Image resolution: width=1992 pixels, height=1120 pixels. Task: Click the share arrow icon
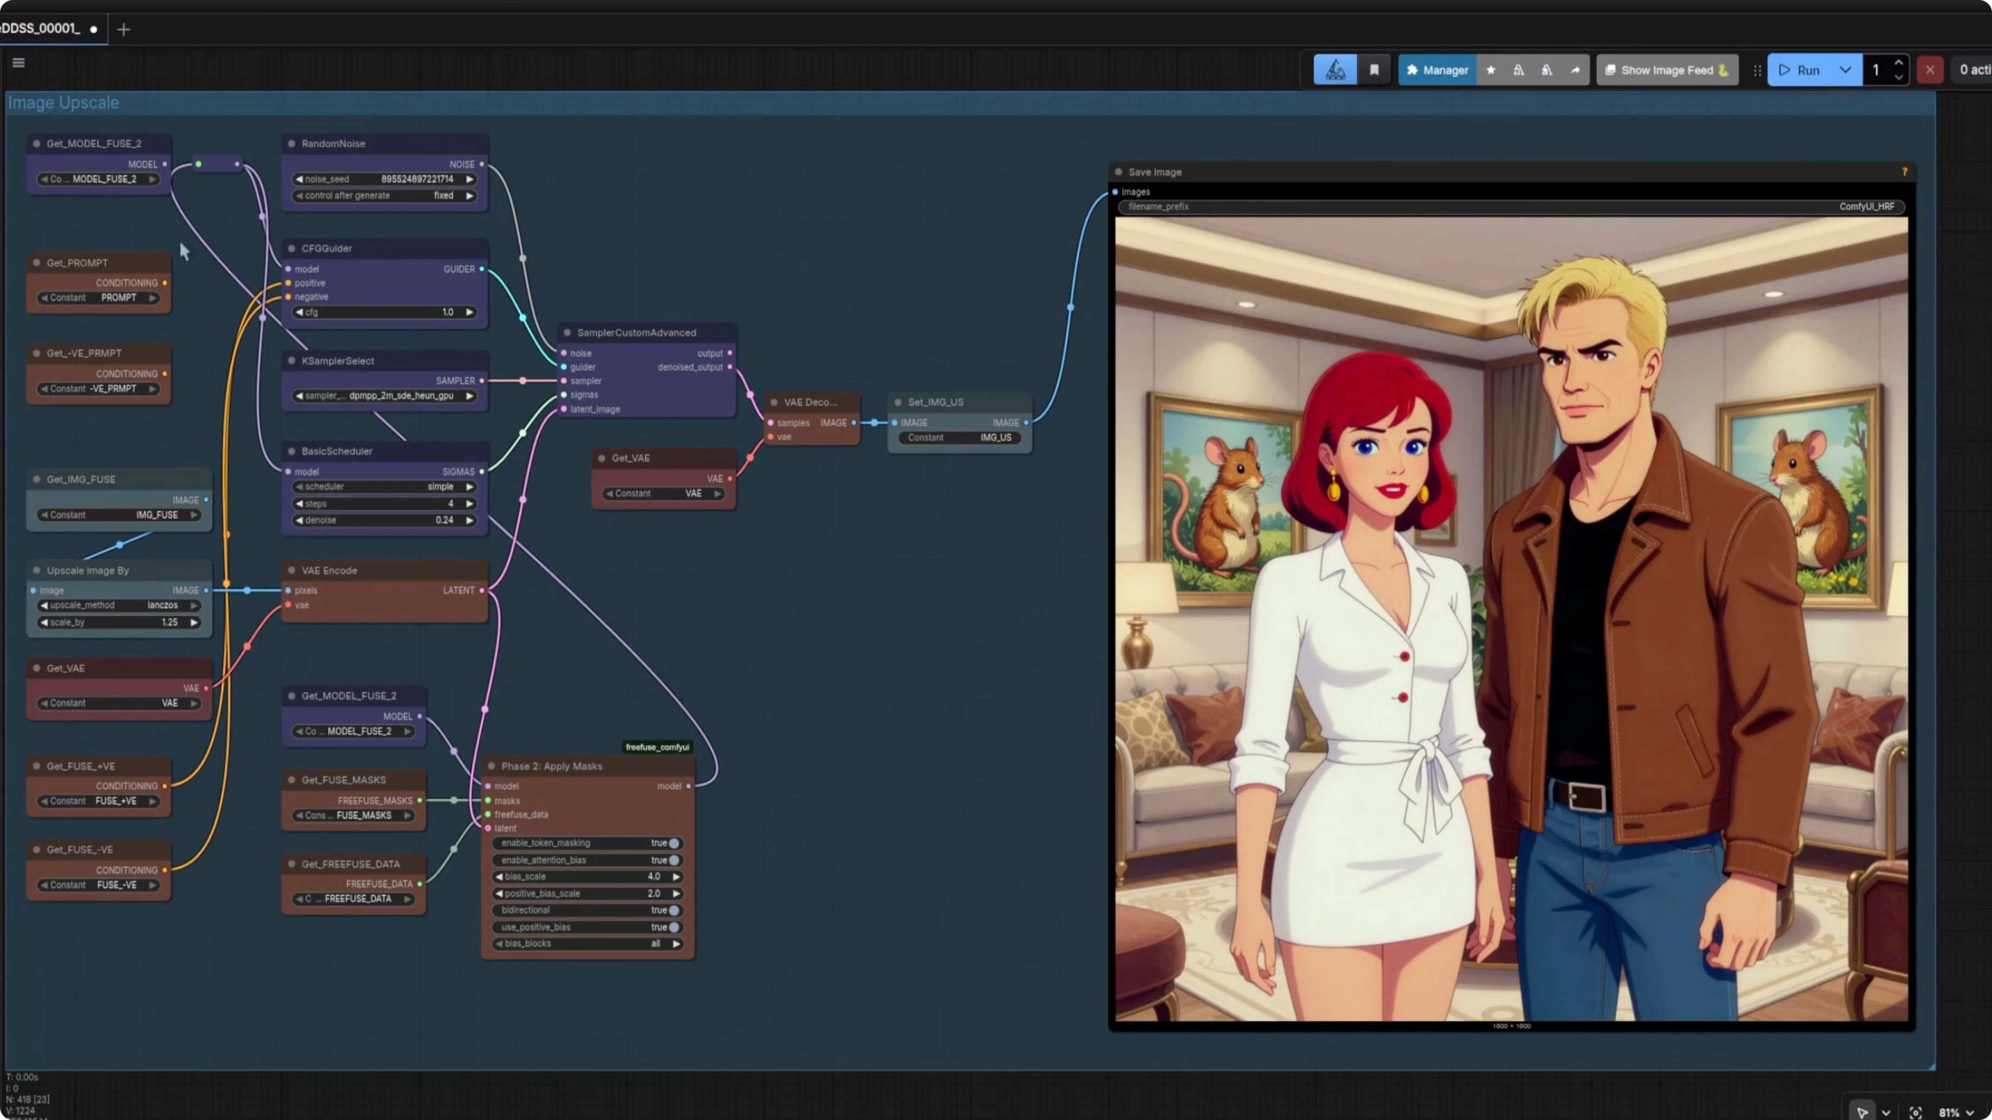(1575, 70)
